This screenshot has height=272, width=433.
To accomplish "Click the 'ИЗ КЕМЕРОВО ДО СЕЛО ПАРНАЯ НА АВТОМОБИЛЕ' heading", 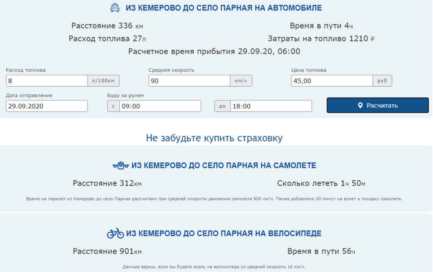I will pos(224,8).
